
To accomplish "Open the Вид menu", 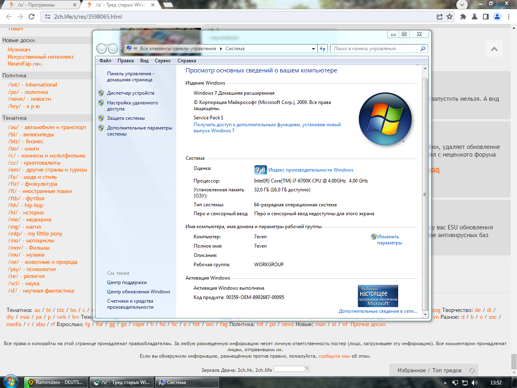I will 144,61.
